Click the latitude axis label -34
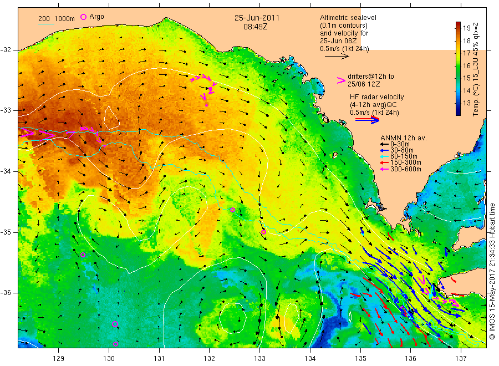Image resolution: width=499 pixels, height=366 pixels. [x=6, y=171]
